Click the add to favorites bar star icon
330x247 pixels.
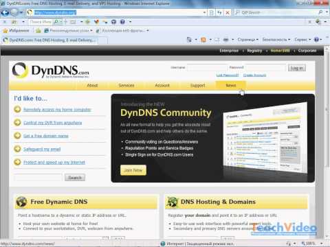(x=38, y=30)
